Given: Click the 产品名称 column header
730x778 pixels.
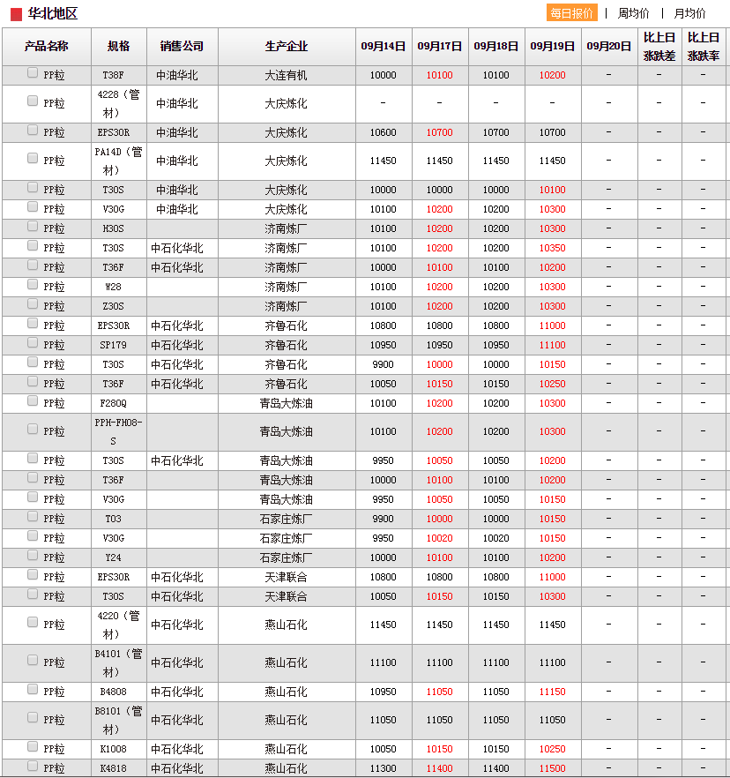Looking at the screenshot, I should point(47,46).
